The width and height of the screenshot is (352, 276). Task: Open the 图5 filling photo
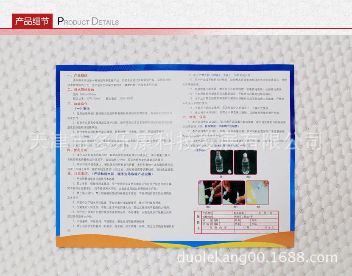(x=257, y=193)
